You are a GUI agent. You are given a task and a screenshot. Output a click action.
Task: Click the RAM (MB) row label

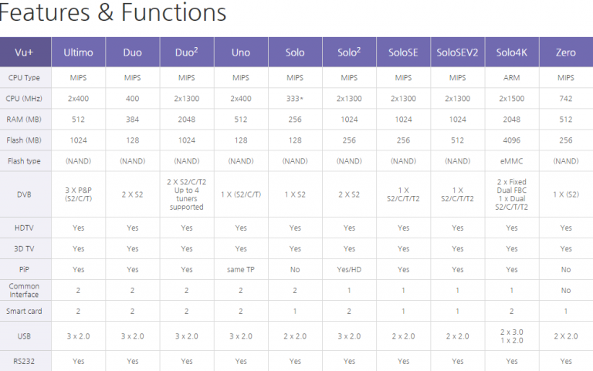coord(25,119)
